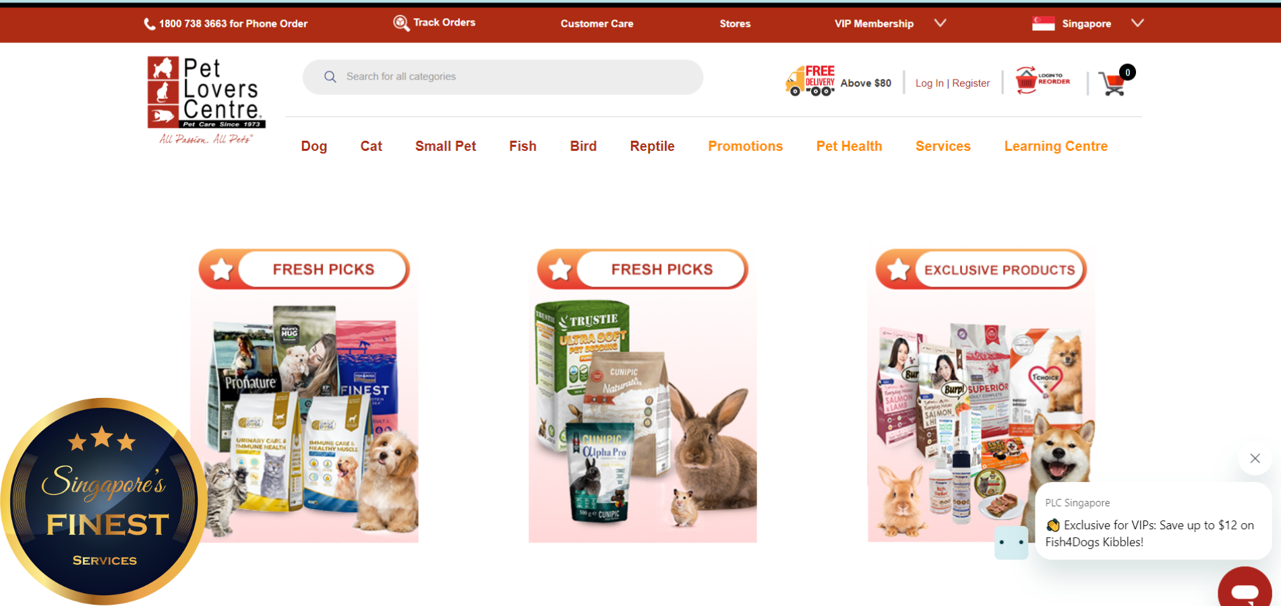Click the phone order icon
This screenshot has width=1281, height=606.
click(x=149, y=24)
